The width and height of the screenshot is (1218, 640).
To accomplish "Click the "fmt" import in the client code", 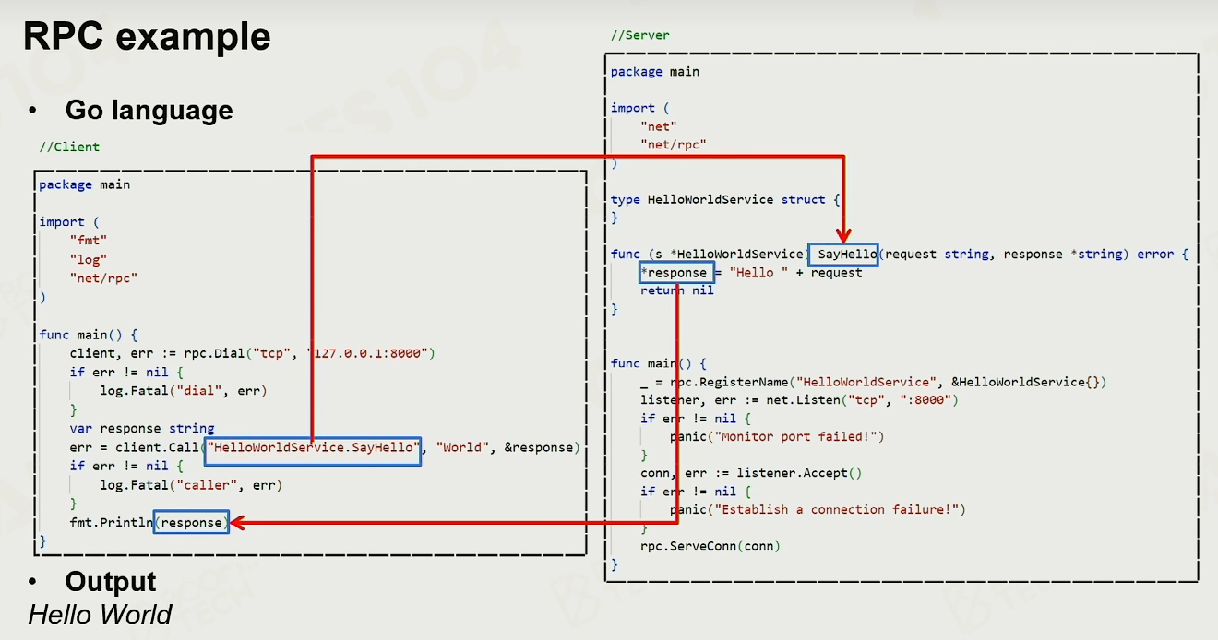I will [88, 241].
